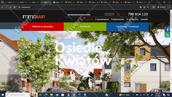Open the W sprzedaży menu item
Image resolution: width=172 pixels, height=97 pixels.
click(132, 20)
